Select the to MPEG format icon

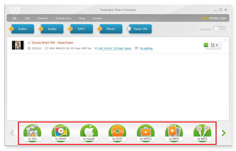point(145,133)
